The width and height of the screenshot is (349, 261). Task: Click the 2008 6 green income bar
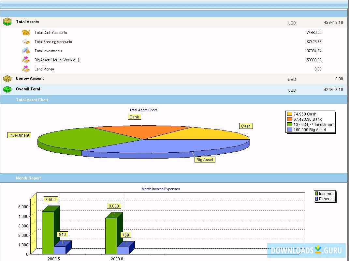[x=111, y=235]
